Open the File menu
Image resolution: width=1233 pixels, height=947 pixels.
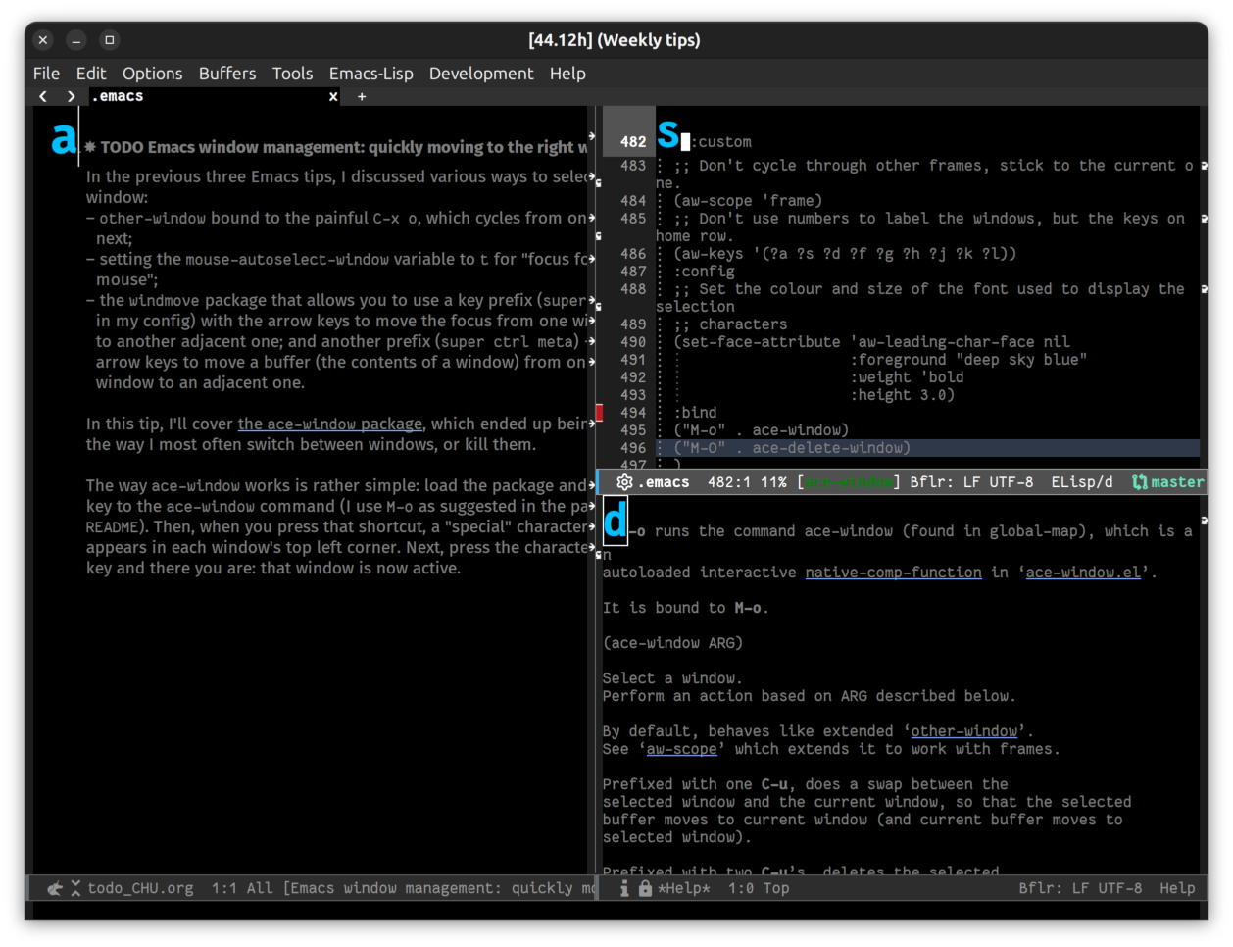coord(46,74)
